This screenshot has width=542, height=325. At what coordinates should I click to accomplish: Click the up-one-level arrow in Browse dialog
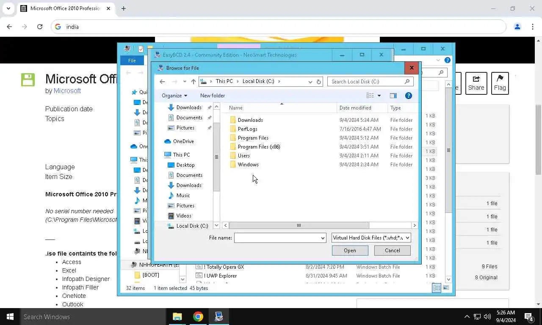194,82
